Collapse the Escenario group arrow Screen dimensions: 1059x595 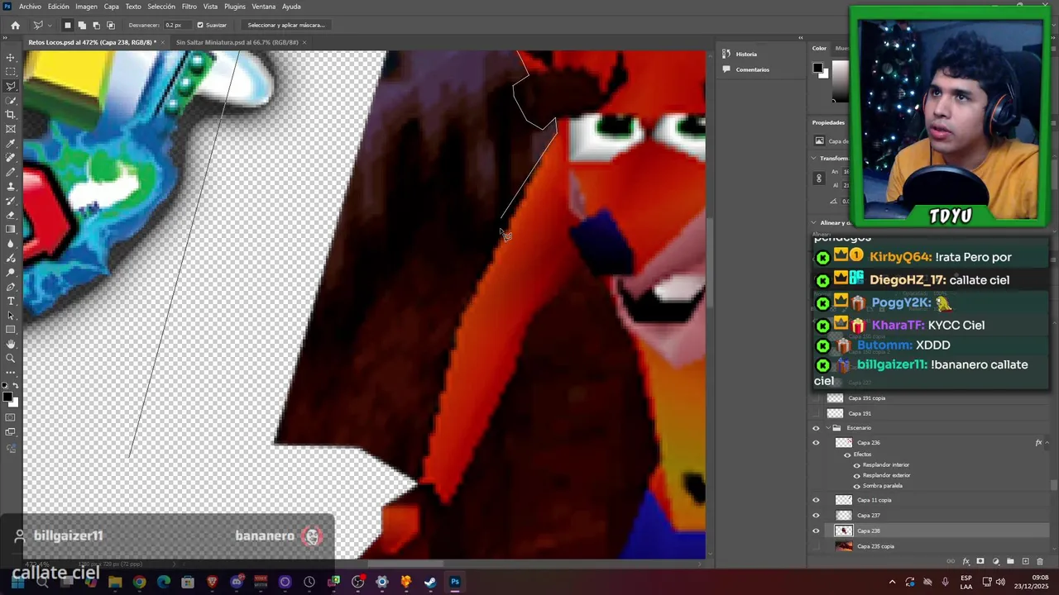[x=827, y=428]
